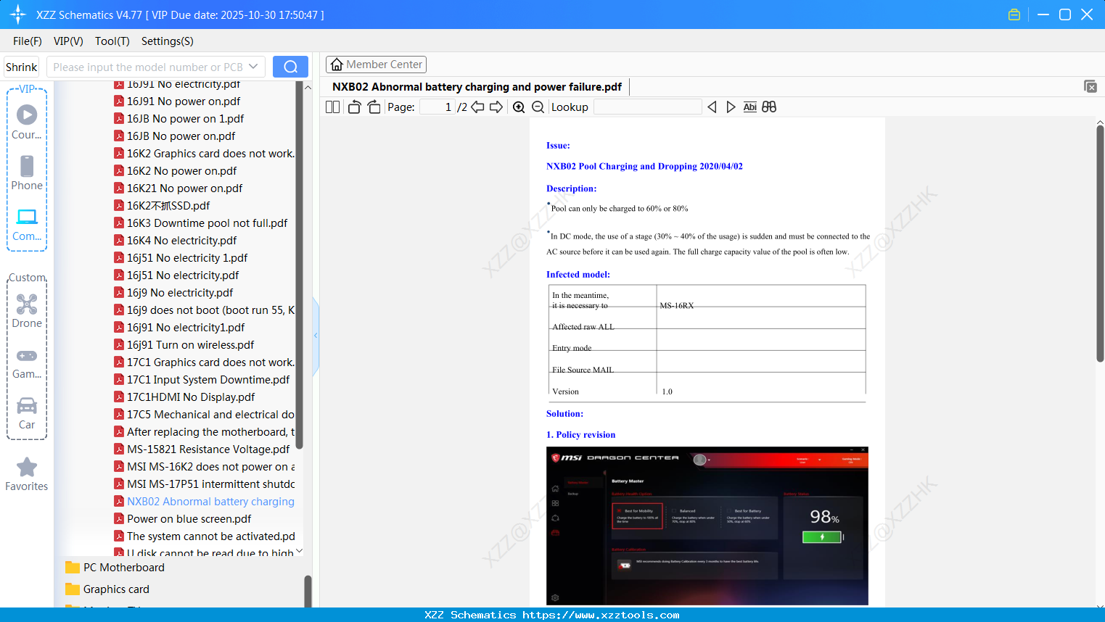Viewport: 1105px width, 622px height.
Task: Click the yellow icon in the title bar
Action: 1014,14
